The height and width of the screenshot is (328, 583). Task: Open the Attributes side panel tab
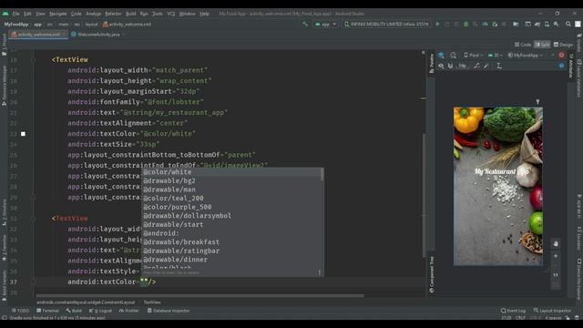pos(571,66)
